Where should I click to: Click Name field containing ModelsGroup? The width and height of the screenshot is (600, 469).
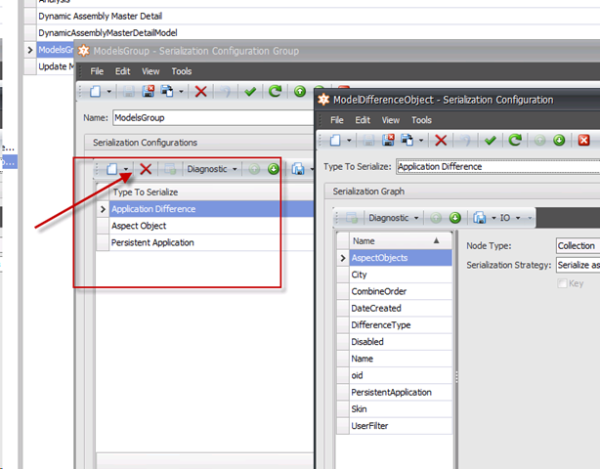point(213,117)
